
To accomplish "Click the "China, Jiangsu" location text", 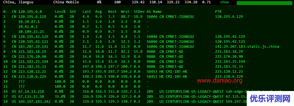I will point(18,2).
